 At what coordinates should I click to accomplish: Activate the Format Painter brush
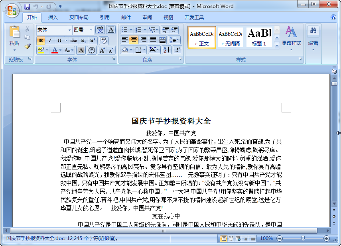click(x=28, y=46)
